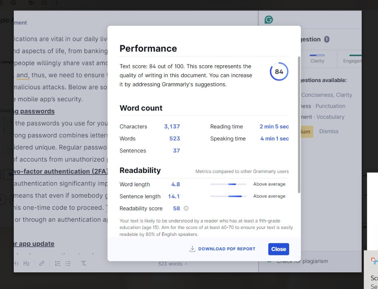Toggle bulleted list formatting
Viewport: 378px width, 289px height.
pyautogui.click(x=68, y=263)
